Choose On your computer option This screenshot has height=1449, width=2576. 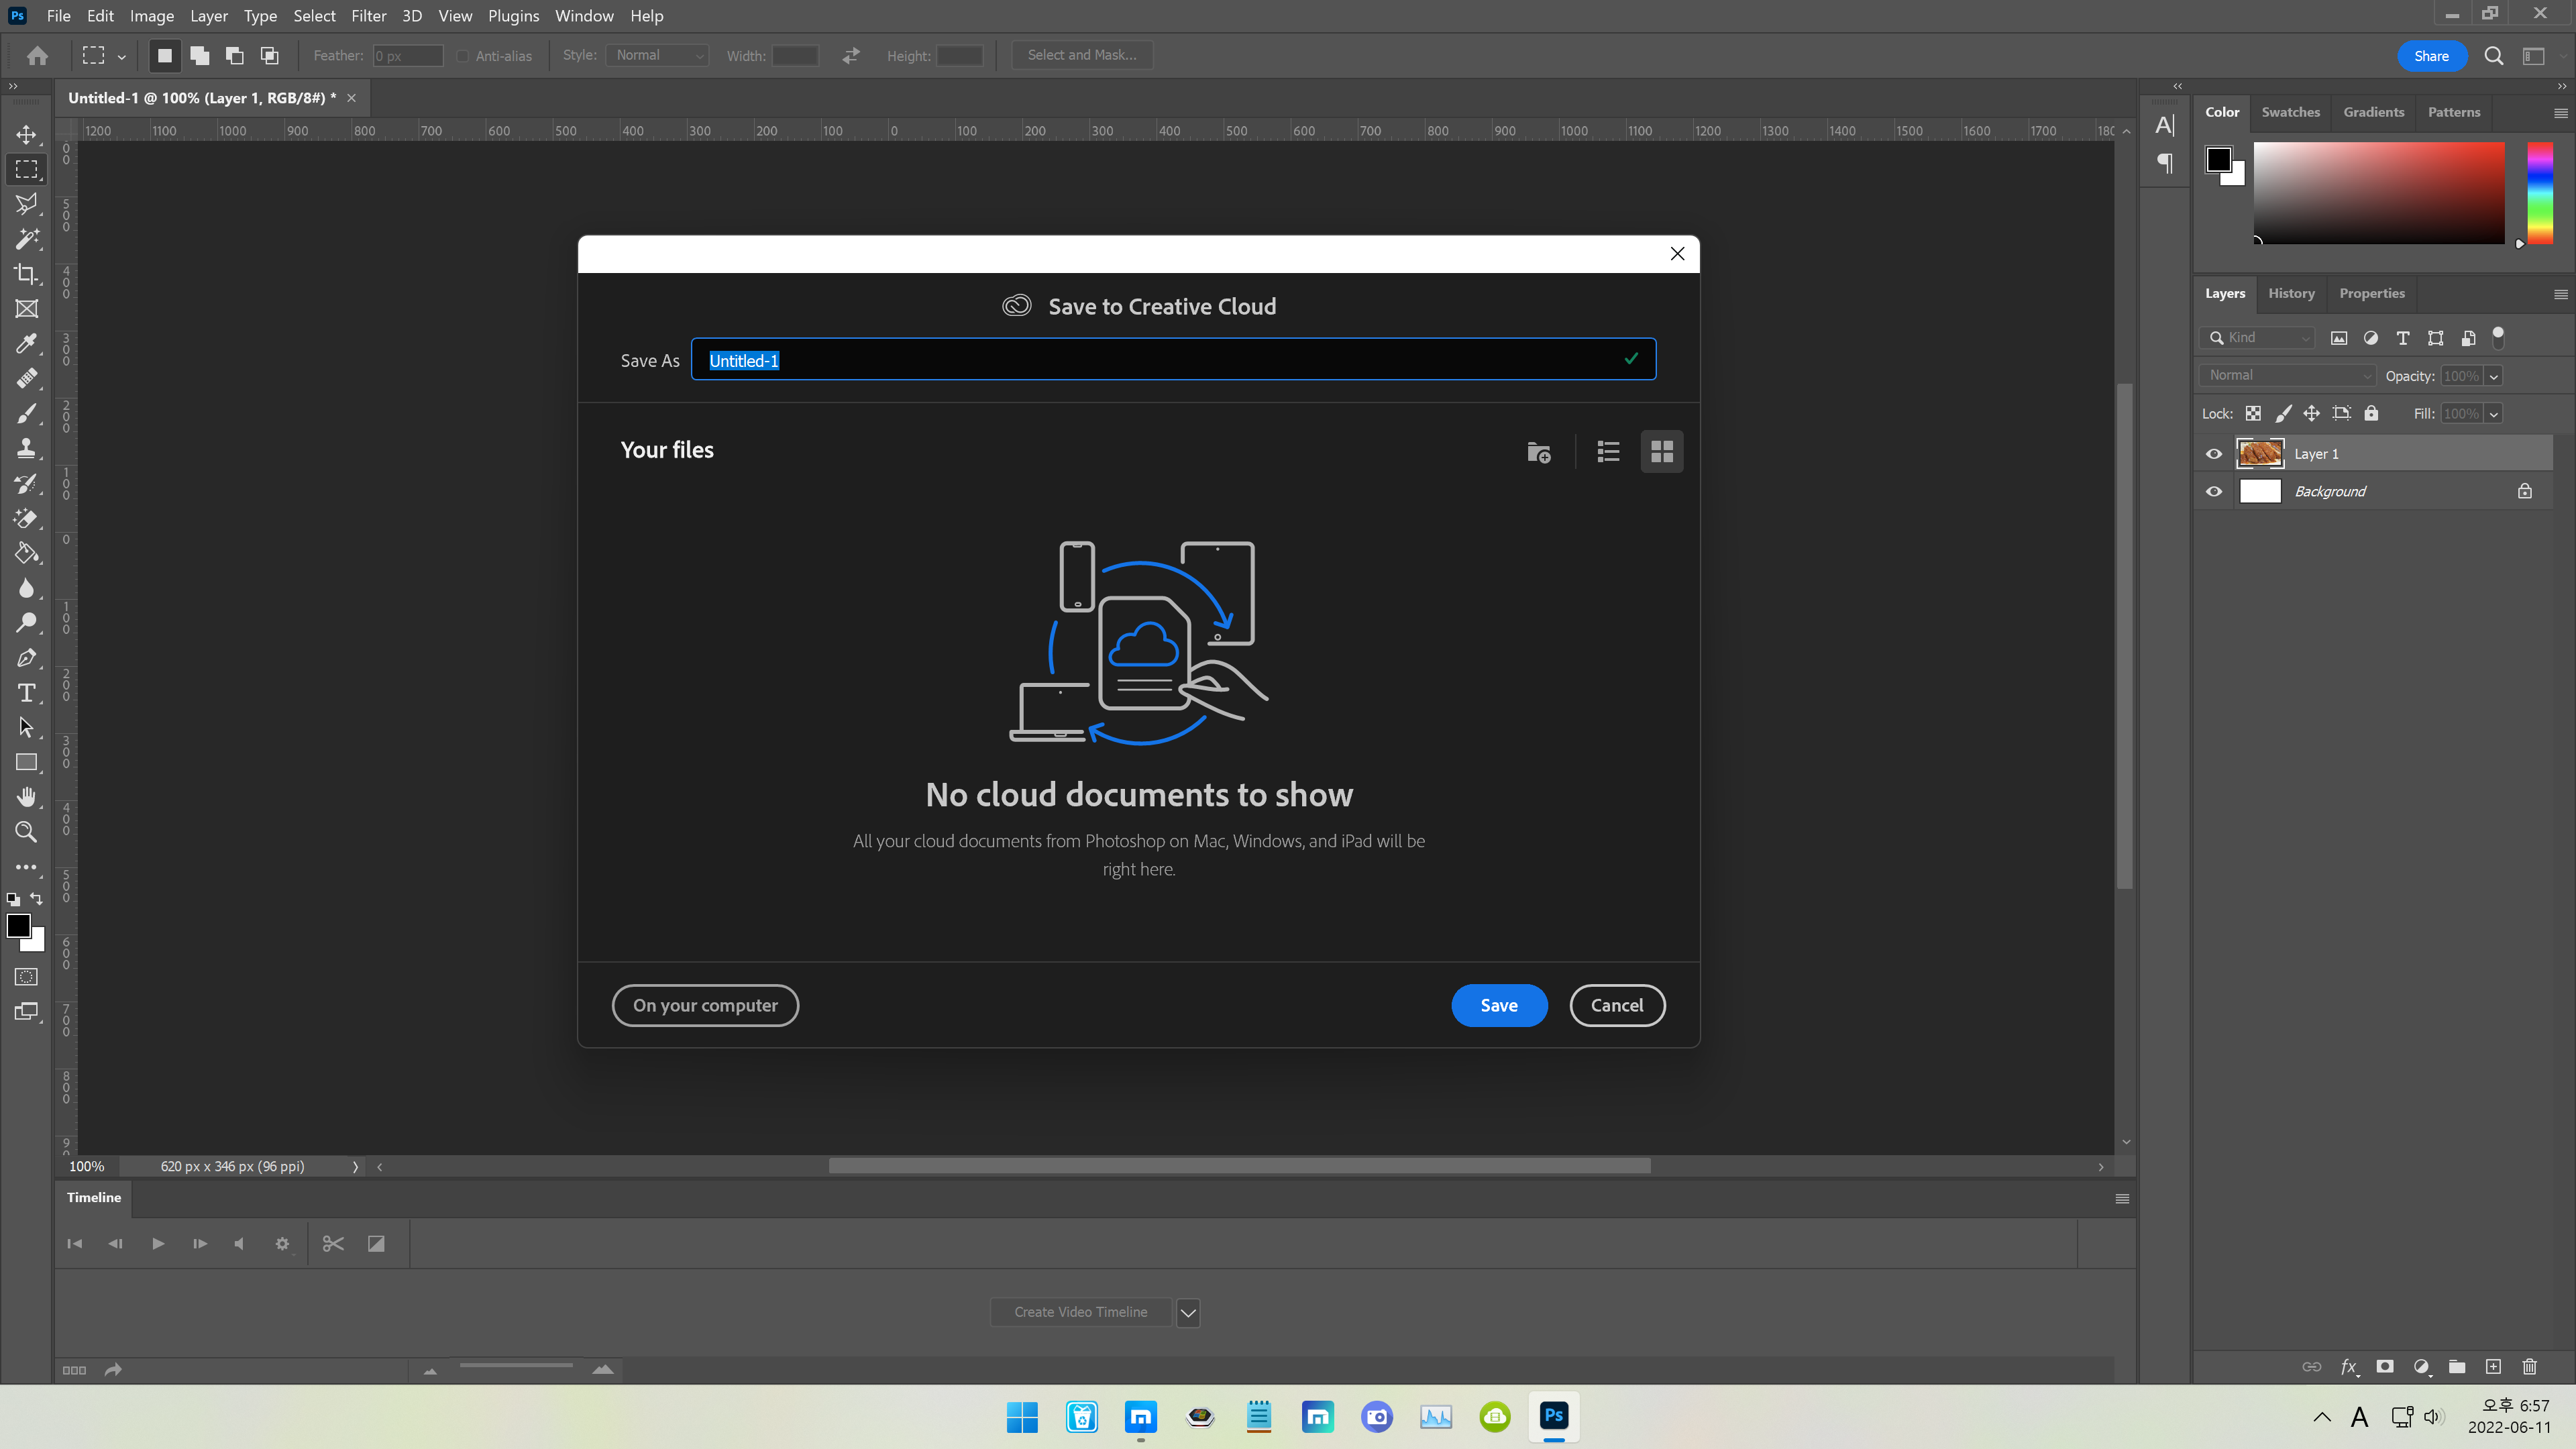pyautogui.click(x=705, y=1006)
